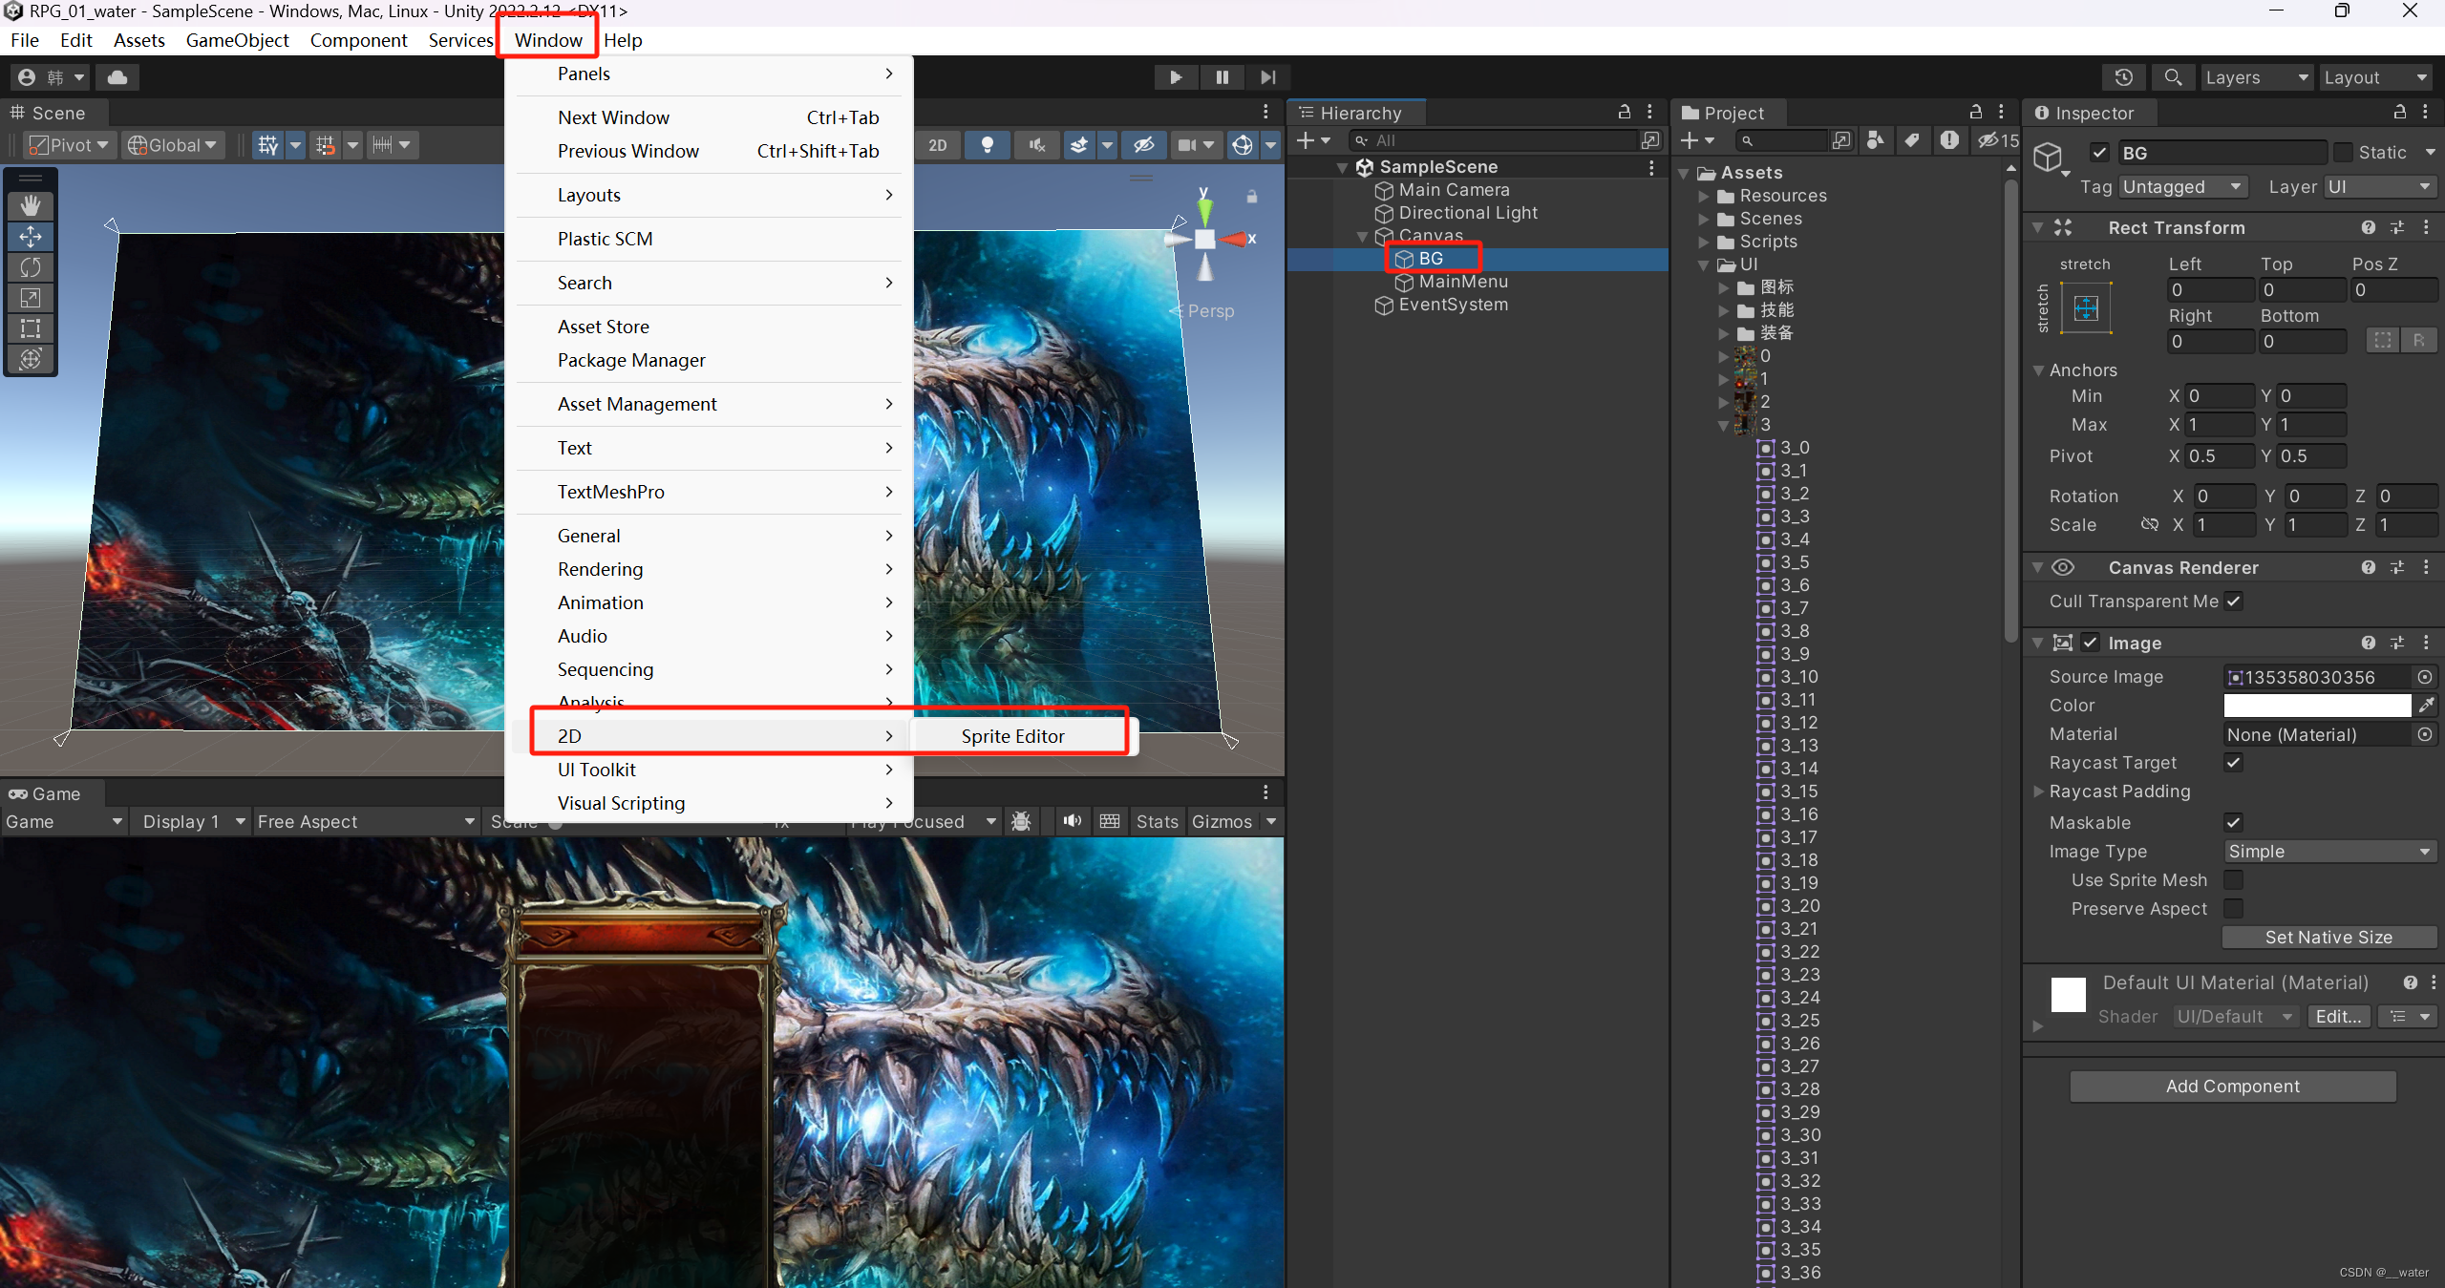Image resolution: width=2445 pixels, height=1288 pixels.
Task: Toggle scene lighting bulb icon
Action: (988, 145)
